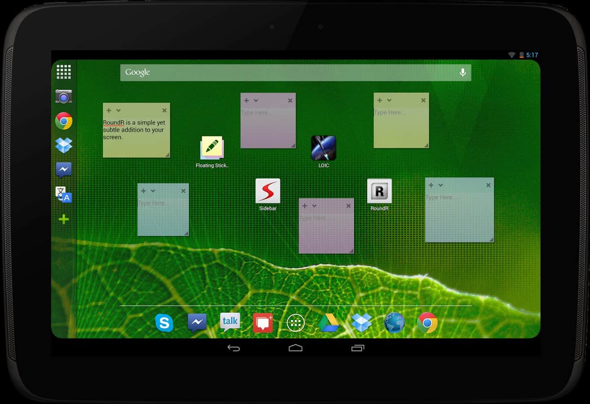Click the Google search bar
The height and width of the screenshot is (404, 590).
[x=288, y=73]
